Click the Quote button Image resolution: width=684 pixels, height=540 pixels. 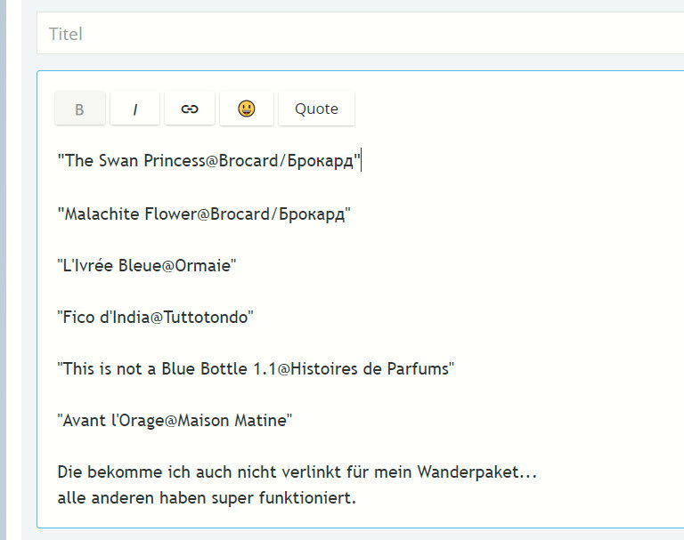316,109
